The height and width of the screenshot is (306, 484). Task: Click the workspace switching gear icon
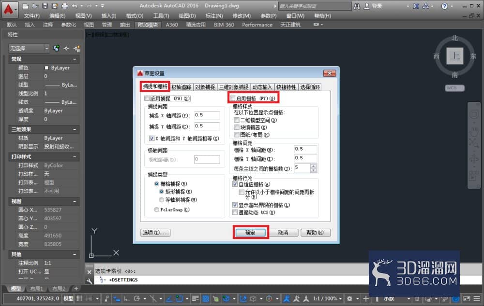(349, 298)
